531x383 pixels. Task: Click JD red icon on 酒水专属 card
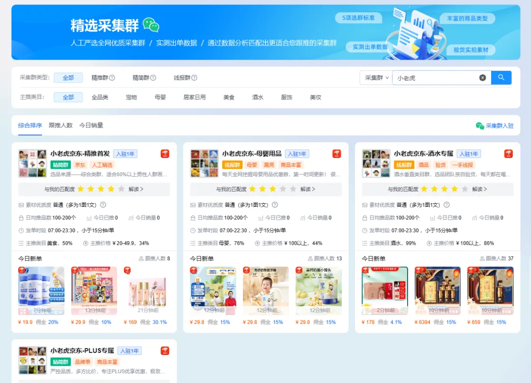tap(508, 154)
